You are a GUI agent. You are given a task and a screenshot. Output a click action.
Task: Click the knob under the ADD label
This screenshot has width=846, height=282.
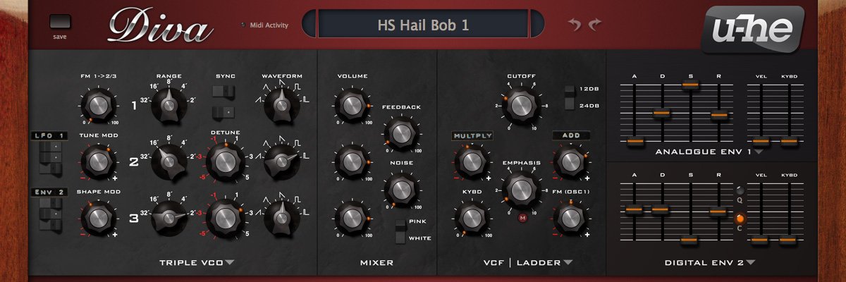tap(570, 161)
